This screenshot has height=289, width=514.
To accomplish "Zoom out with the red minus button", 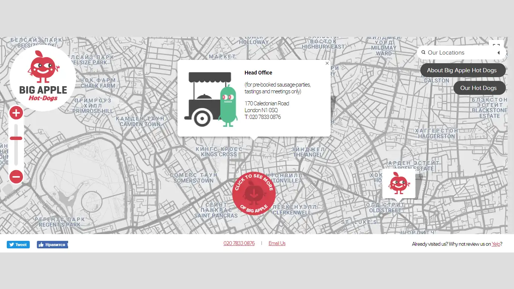I will point(16,176).
